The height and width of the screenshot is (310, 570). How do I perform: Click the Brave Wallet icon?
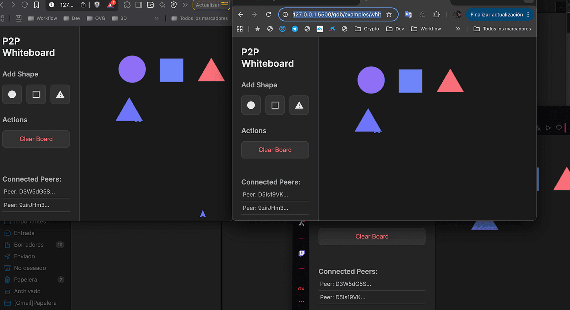pyautogui.click(x=150, y=5)
